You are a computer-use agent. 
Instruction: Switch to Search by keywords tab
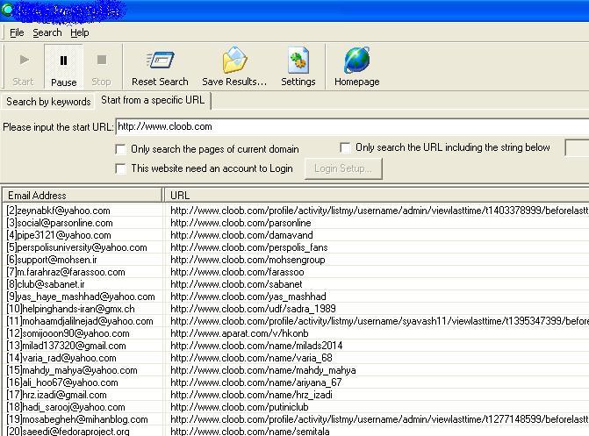pyautogui.click(x=48, y=102)
